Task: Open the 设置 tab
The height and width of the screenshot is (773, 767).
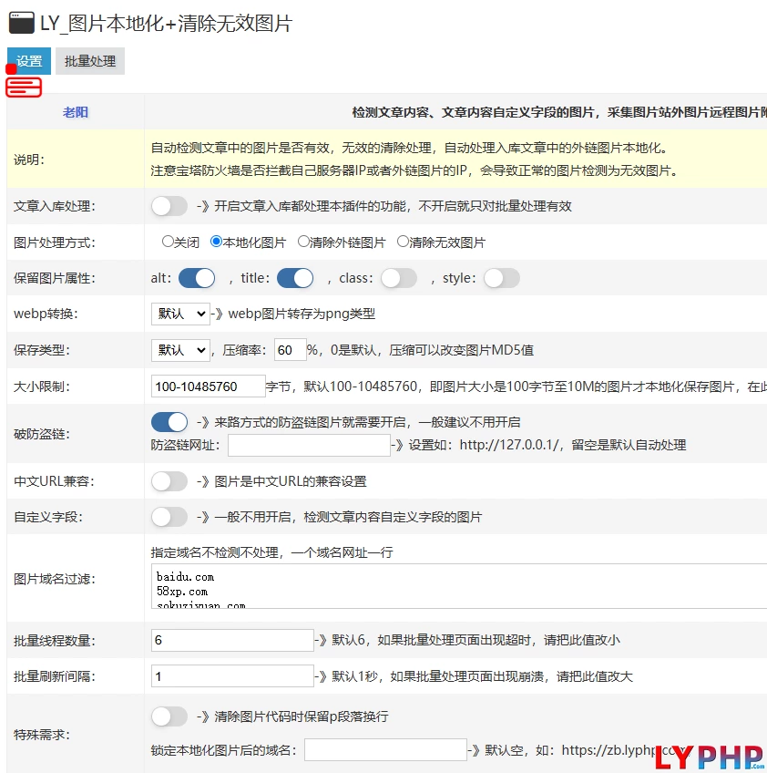Action: [29, 61]
